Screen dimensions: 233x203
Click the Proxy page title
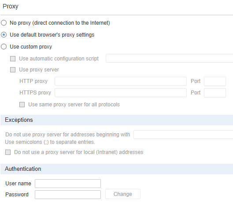tap(11, 7)
